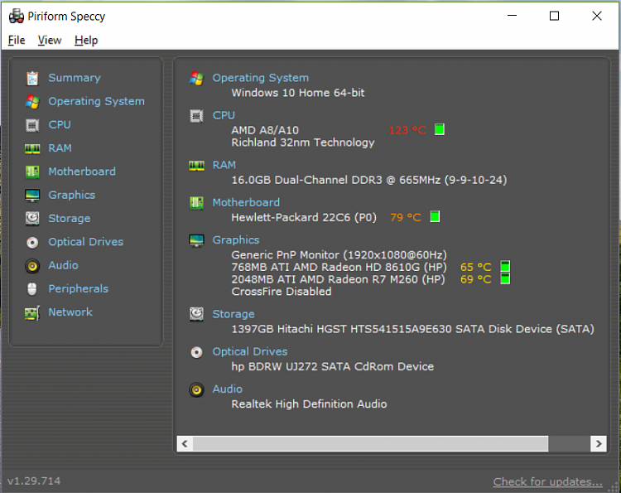Viewport: 621px width, 493px height.
Task: Click the Optical Drives disc icon in main panel
Action: (196, 352)
